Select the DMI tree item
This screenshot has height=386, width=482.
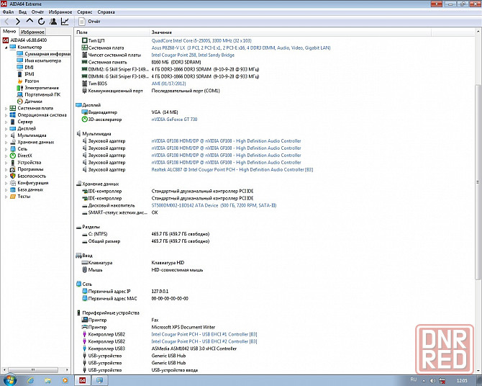pyautogui.click(x=29, y=68)
